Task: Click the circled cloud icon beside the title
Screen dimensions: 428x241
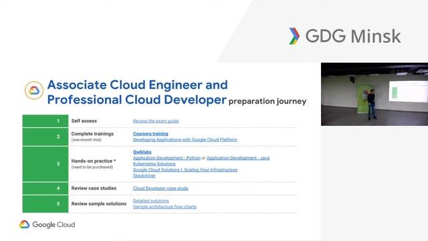Action: pos(34,90)
